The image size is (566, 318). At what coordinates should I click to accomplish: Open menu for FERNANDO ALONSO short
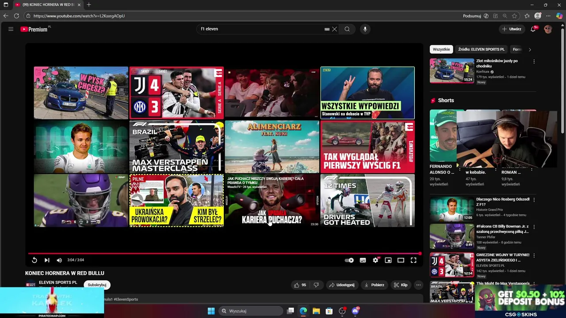click(460, 169)
